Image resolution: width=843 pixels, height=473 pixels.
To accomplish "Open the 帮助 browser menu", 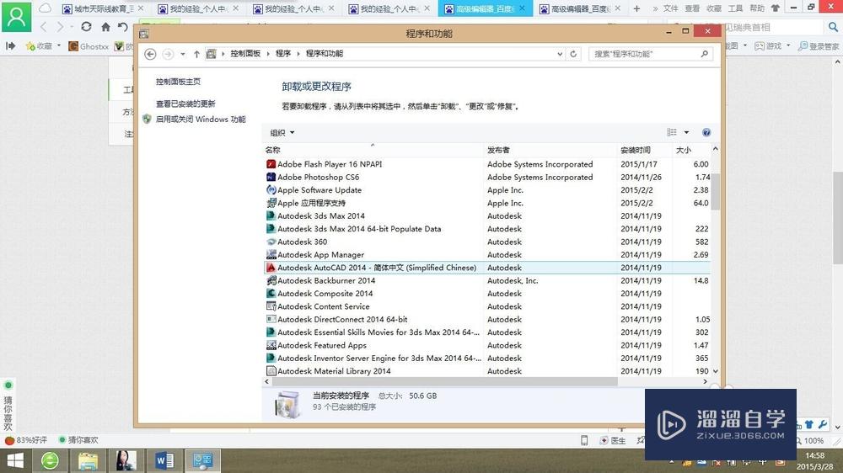I will coord(757,8).
